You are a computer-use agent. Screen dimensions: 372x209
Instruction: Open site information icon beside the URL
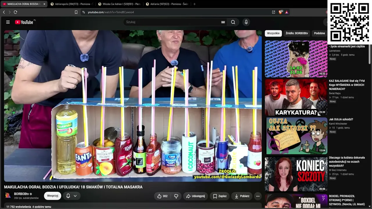coord(84,12)
